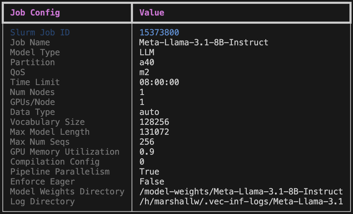Click the QoS value m2
The height and width of the screenshot is (214, 353).
(144, 72)
